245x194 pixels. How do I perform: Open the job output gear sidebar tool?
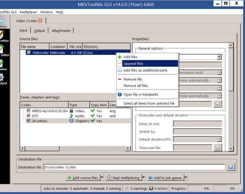tap(3, 79)
